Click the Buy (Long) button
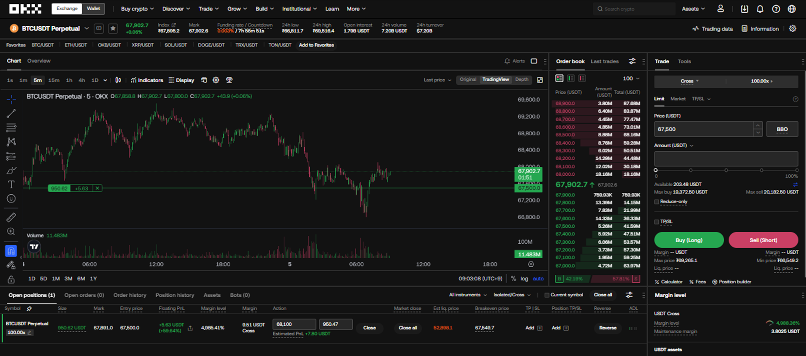 (x=689, y=240)
